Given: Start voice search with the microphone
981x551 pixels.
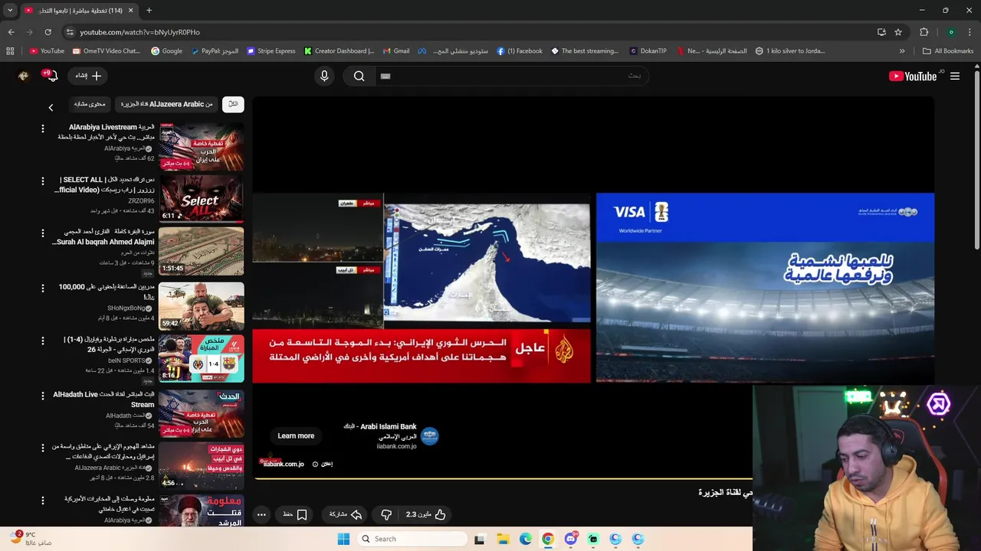Looking at the screenshot, I should click(x=324, y=76).
